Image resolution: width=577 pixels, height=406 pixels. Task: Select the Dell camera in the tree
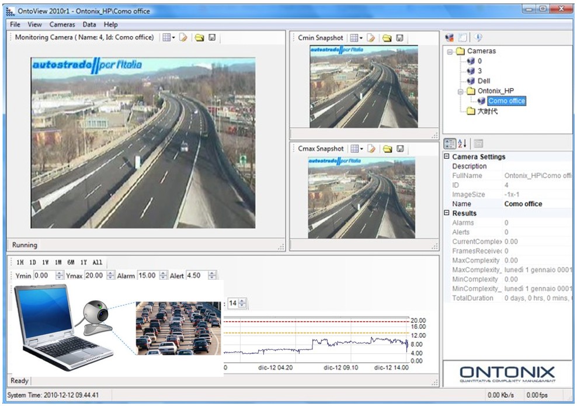pos(484,81)
